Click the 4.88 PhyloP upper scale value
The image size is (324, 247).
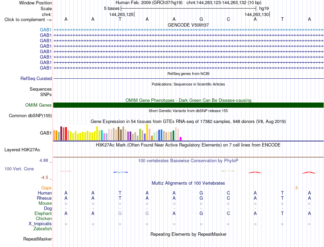click(44, 160)
